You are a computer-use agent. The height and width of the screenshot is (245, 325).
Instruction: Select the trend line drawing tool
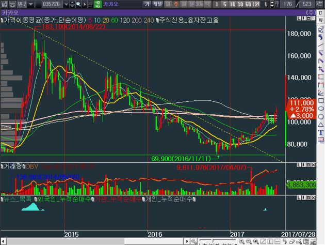[321, 45]
